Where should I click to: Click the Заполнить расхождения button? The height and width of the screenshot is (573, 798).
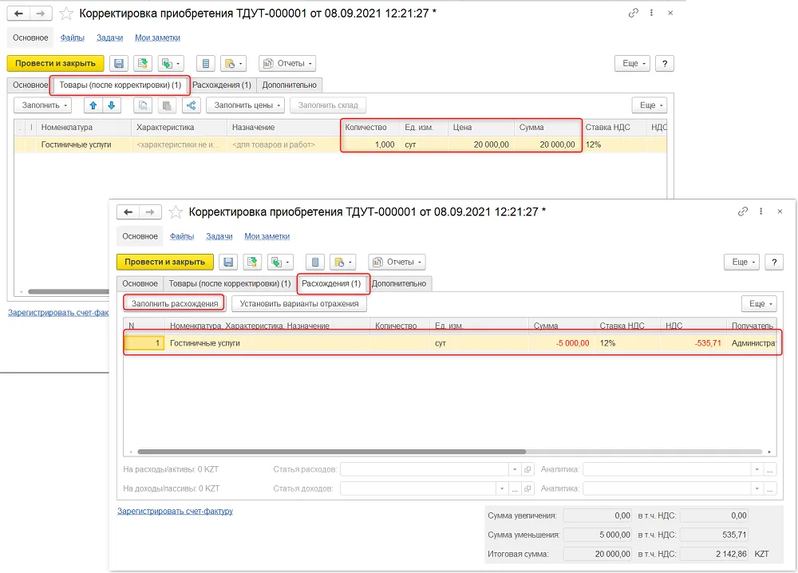(175, 304)
